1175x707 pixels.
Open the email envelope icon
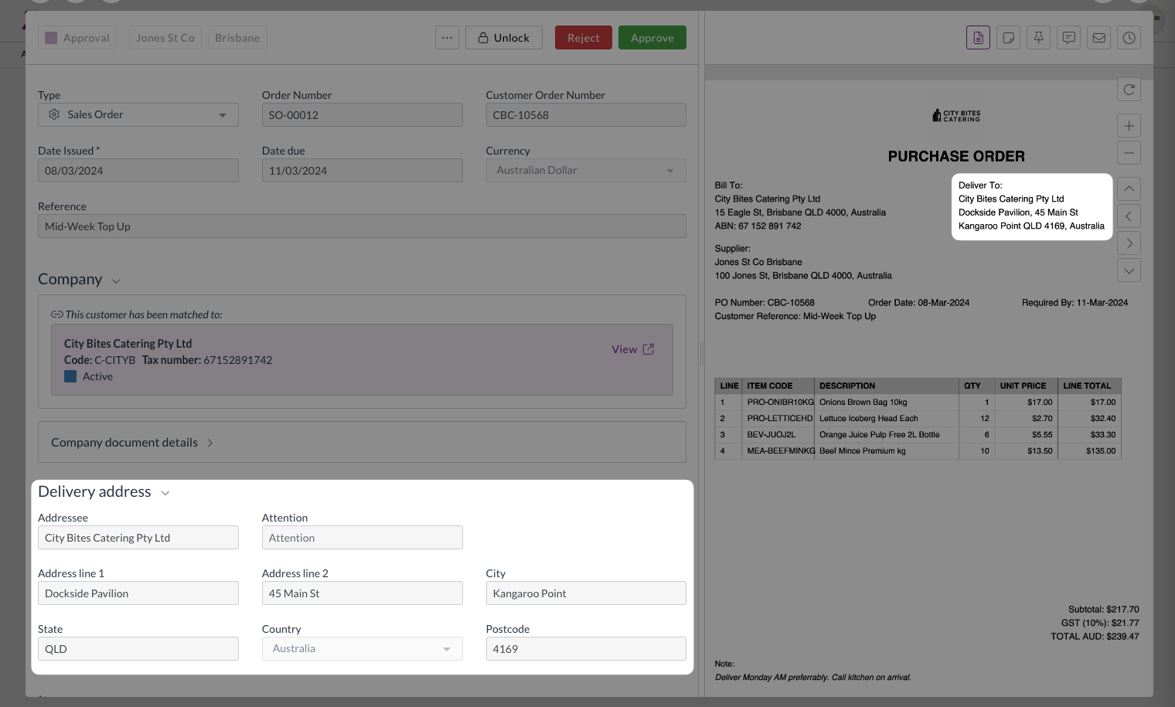point(1098,37)
